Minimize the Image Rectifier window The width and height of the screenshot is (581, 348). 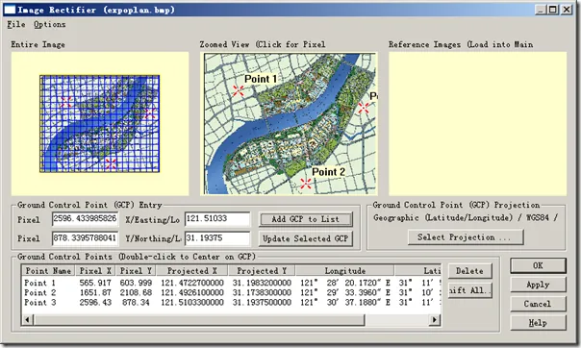(541, 10)
